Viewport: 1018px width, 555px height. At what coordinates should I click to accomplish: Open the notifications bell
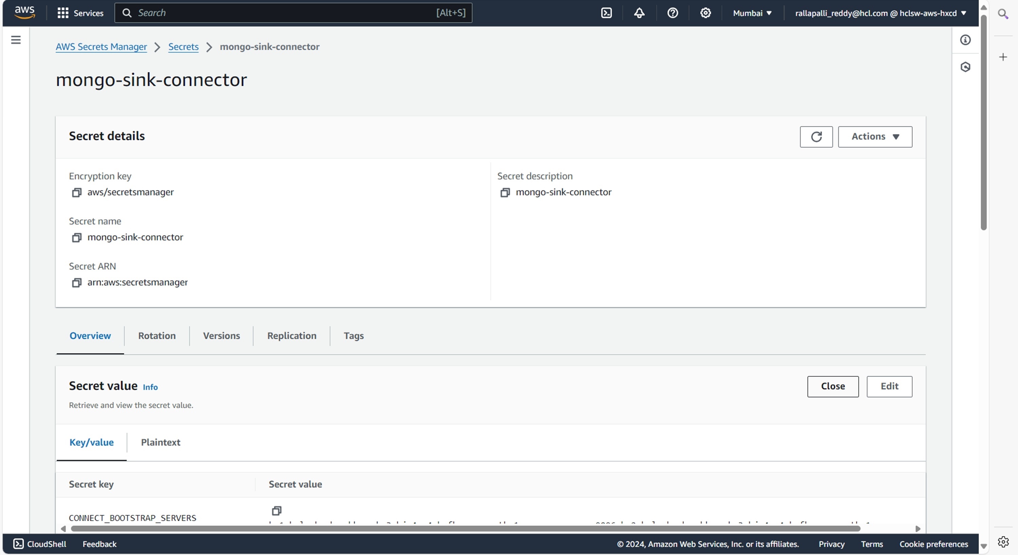click(639, 13)
